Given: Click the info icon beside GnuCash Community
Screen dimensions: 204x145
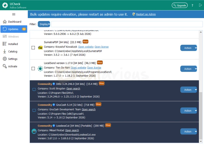Looking at the screenshot, I should click(54, 105).
